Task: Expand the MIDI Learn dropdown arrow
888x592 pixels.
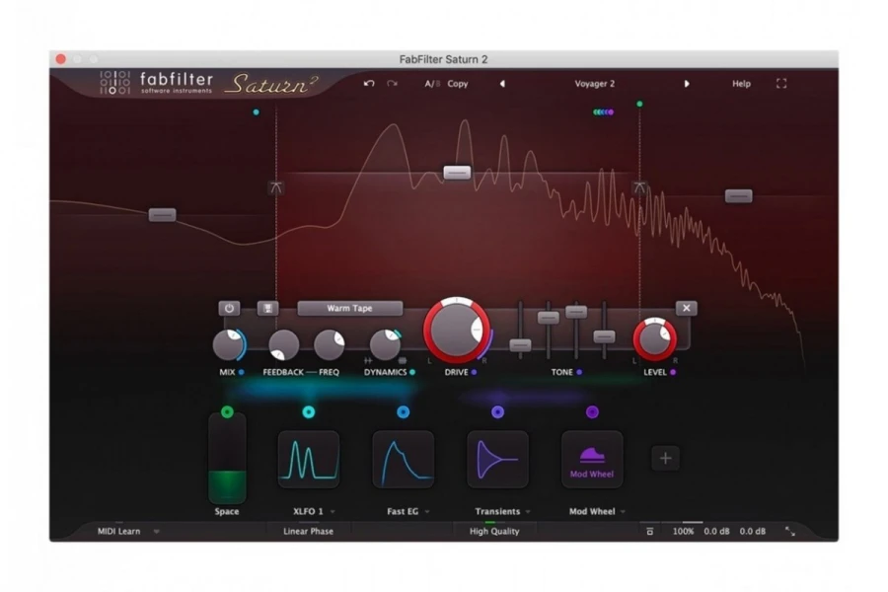Action: [x=156, y=532]
